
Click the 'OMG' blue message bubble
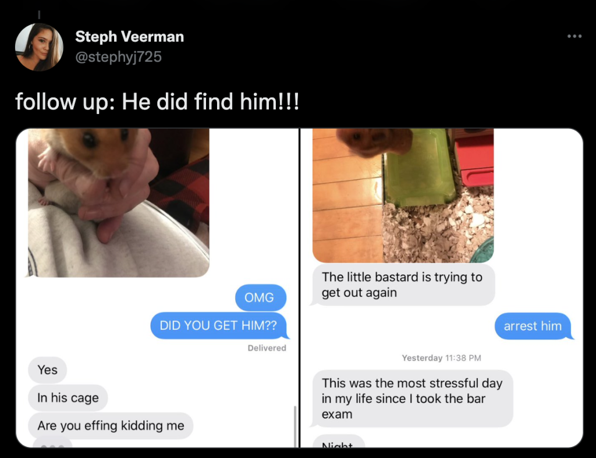(x=261, y=297)
